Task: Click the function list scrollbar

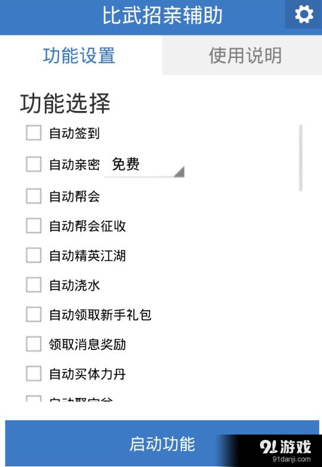Action: [x=301, y=158]
